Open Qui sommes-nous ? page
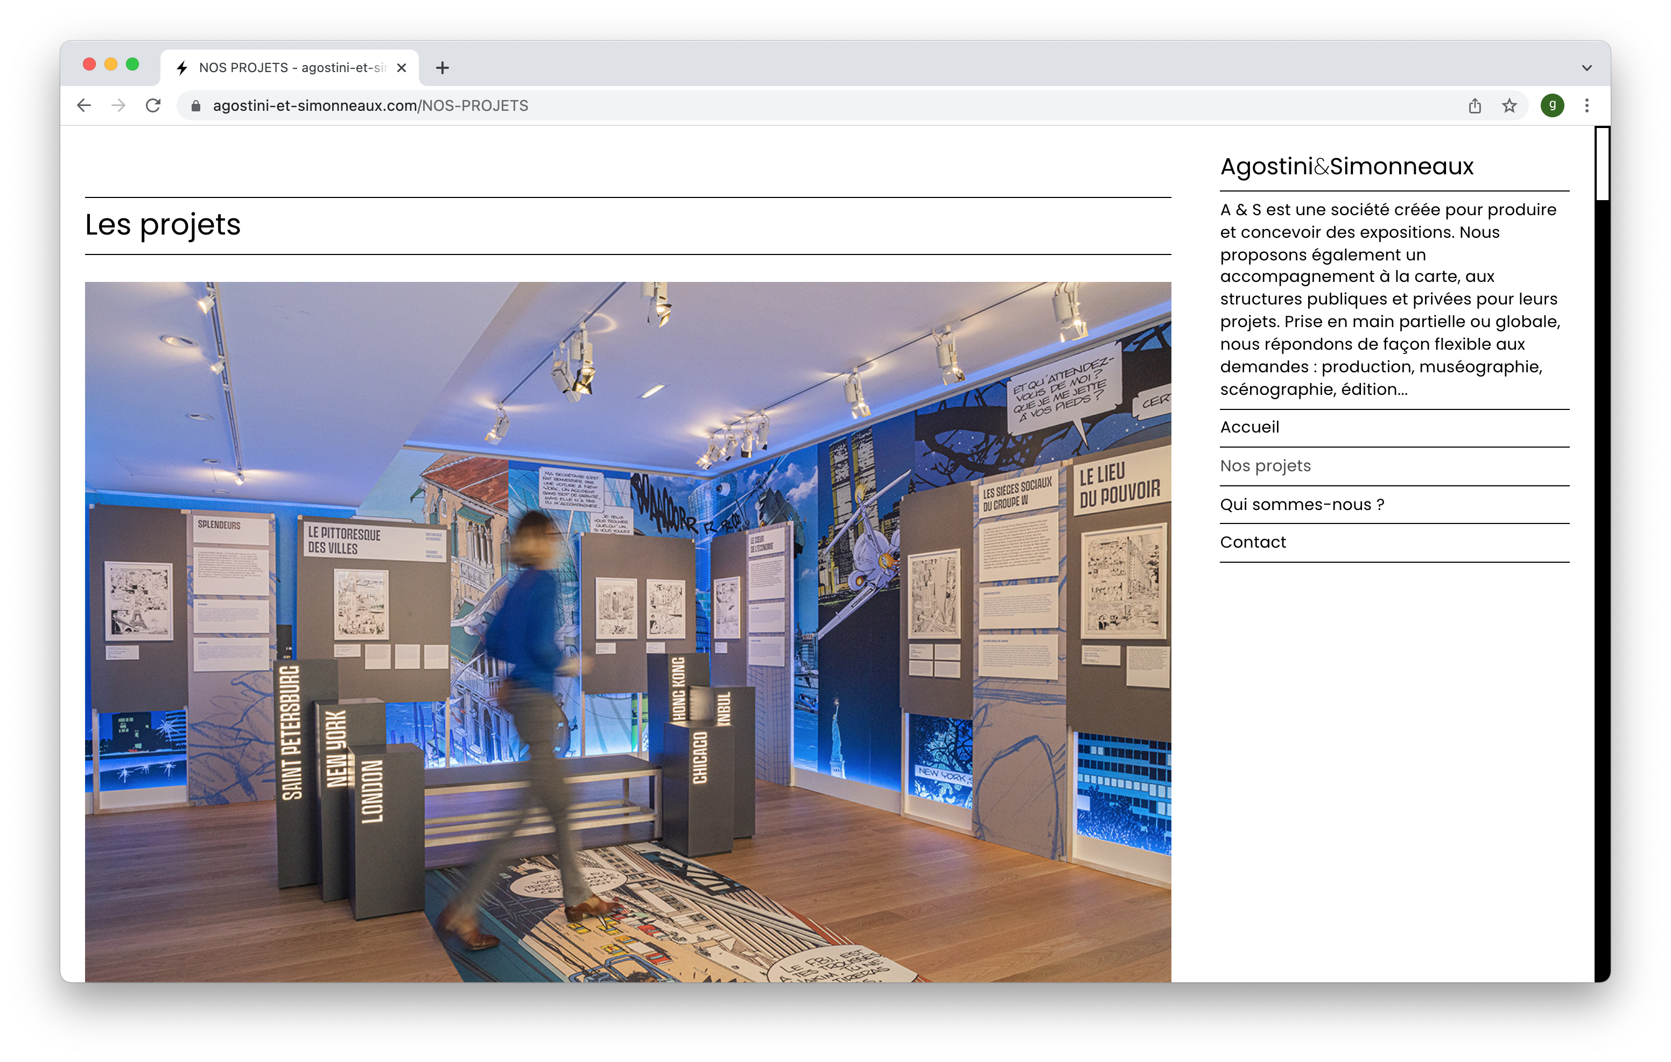Screen dimensions: 1671x1062 [x=1302, y=504]
